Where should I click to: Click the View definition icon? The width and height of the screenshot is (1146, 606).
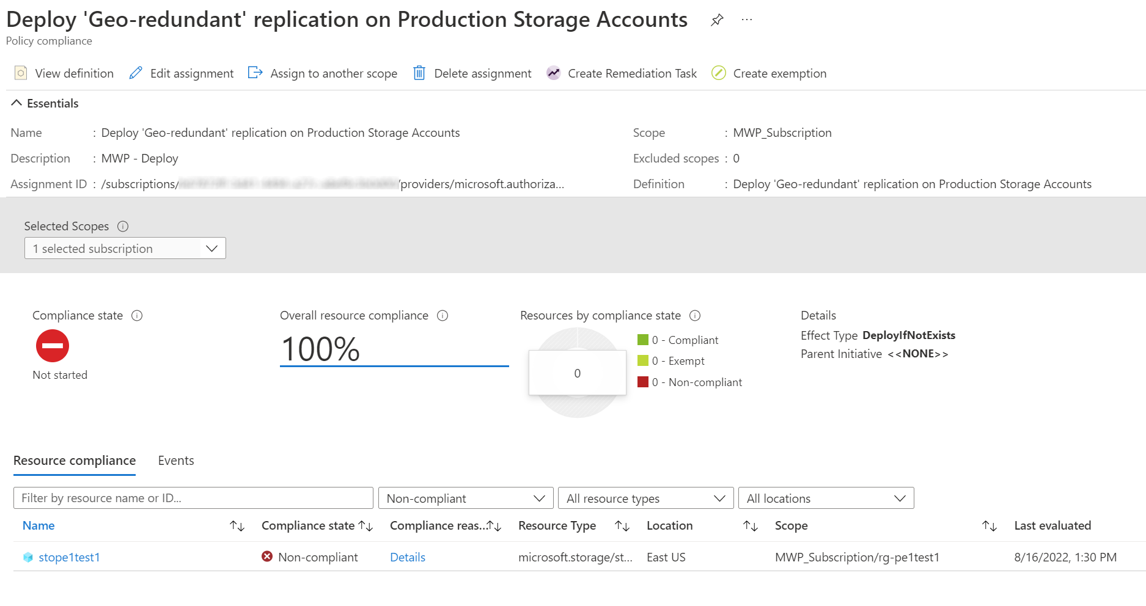point(21,73)
